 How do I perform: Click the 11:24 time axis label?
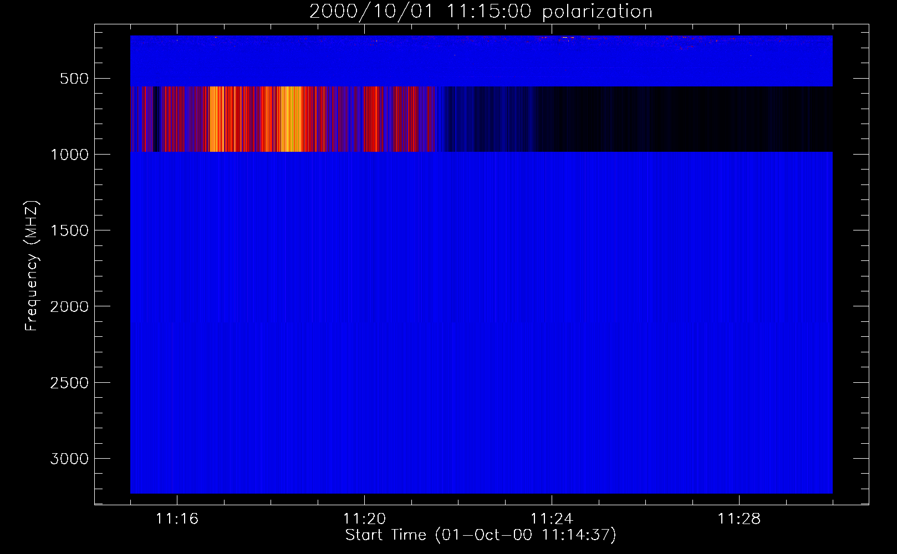[x=552, y=519]
